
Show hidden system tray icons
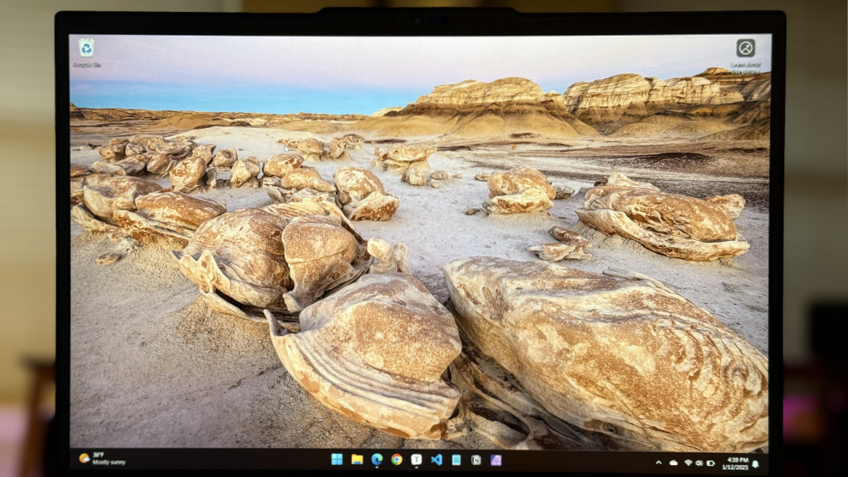(659, 463)
